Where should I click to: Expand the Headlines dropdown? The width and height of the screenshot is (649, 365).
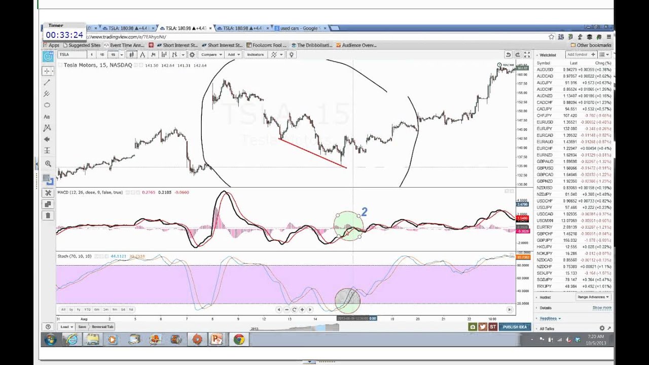[x=550, y=318]
